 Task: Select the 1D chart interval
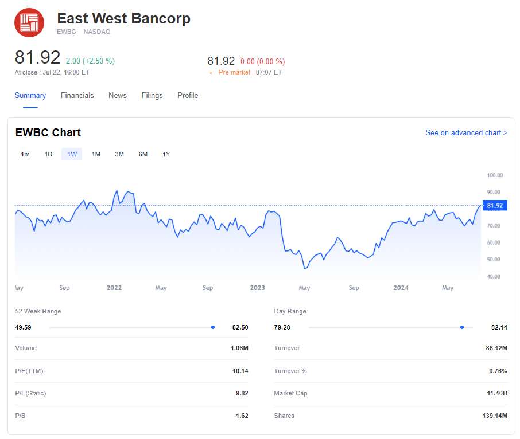coord(49,154)
